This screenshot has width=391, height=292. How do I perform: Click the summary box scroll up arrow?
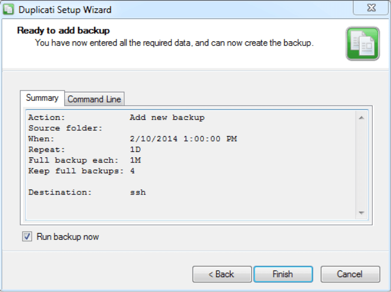(x=361, y=118)
